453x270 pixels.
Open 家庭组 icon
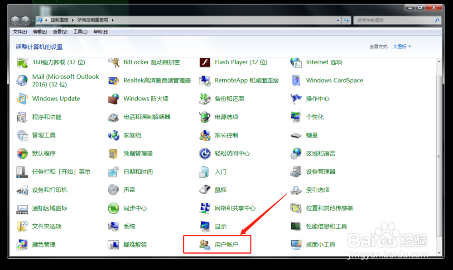click(114, 135)
